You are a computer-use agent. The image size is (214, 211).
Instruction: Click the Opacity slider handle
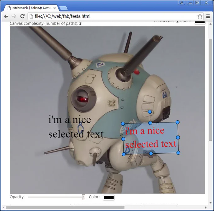(84, 197)
